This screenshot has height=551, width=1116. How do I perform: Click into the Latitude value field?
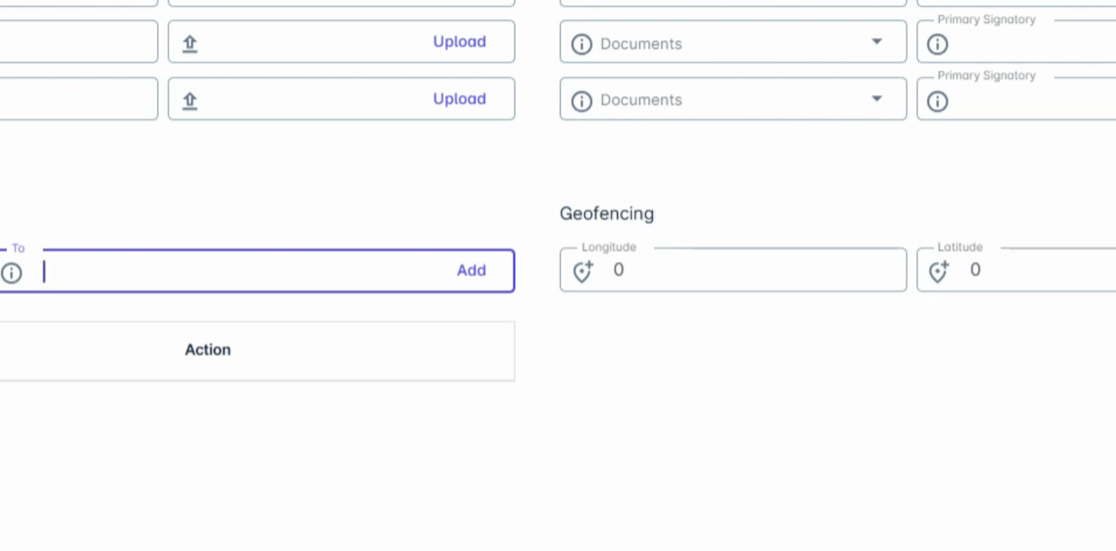pos(1041,270)
